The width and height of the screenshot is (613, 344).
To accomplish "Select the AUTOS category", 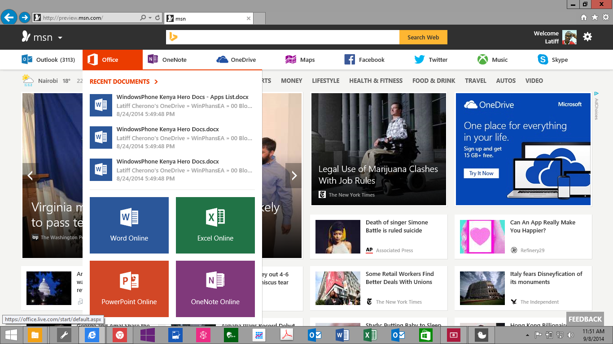I will pyautogui.click(x=506, y=81).
